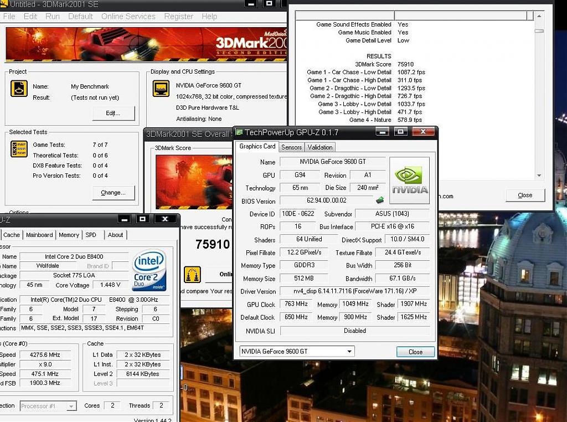Viewport: 567px width, 422px height.
Task: Open the Edit menu in 3DMark2001
Action: 30,16
